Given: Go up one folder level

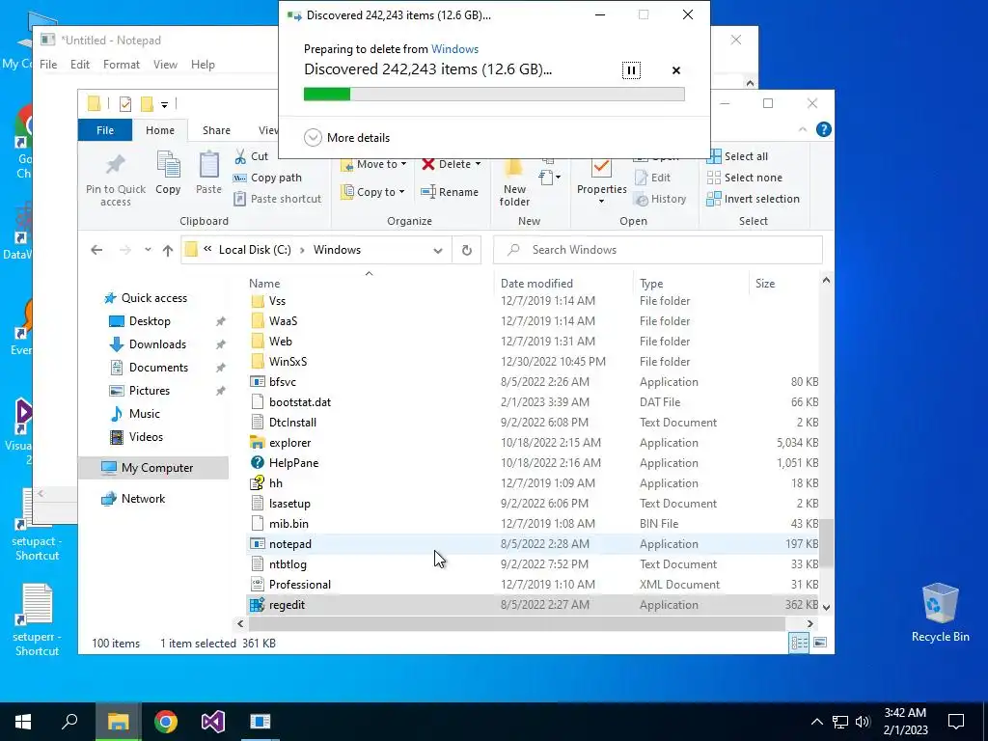Looking at the screenshot, I should pyautogui.click(x=168, y=250).
